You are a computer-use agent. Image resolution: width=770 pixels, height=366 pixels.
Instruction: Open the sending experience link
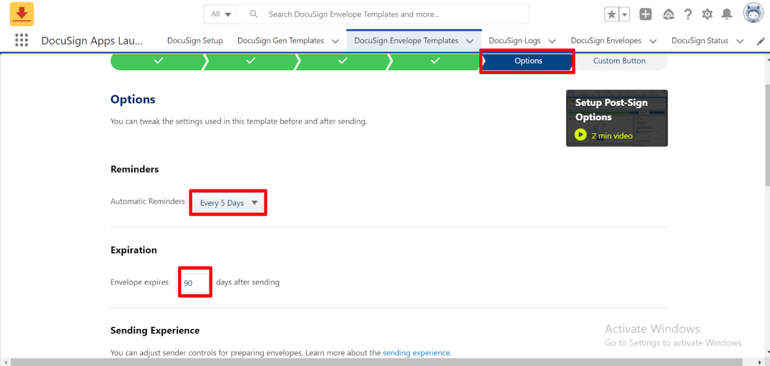417,352
